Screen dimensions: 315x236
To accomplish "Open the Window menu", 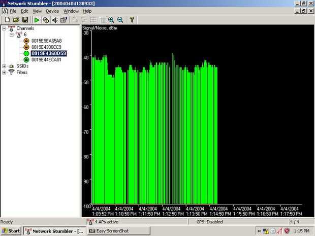I will coord(71,11).
